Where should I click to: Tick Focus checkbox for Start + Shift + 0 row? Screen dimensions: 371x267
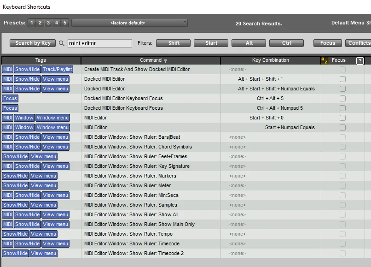[342, 118]
